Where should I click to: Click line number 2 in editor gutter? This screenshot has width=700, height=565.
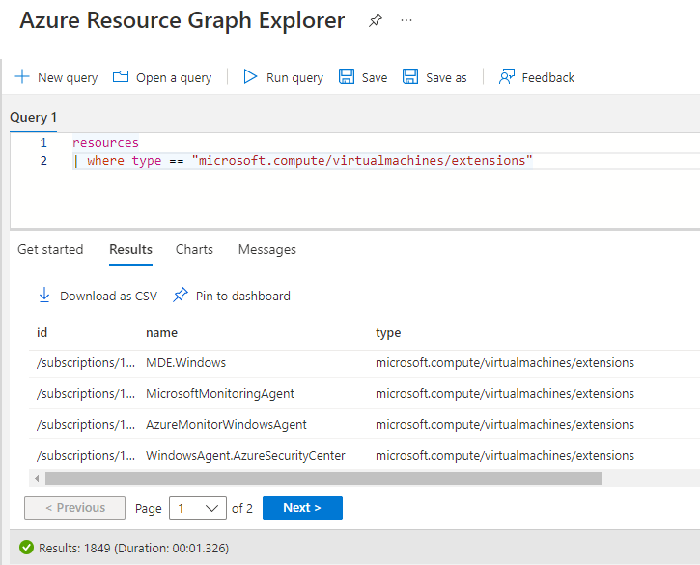click(x=43, y=160)
